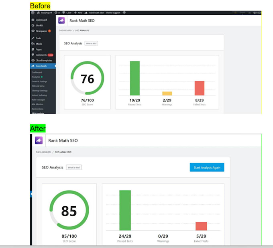Click SEO ANALYSIS breadcrumb in the Before screenshot
The height and width of the screenshot is (248, 273).
82,30
